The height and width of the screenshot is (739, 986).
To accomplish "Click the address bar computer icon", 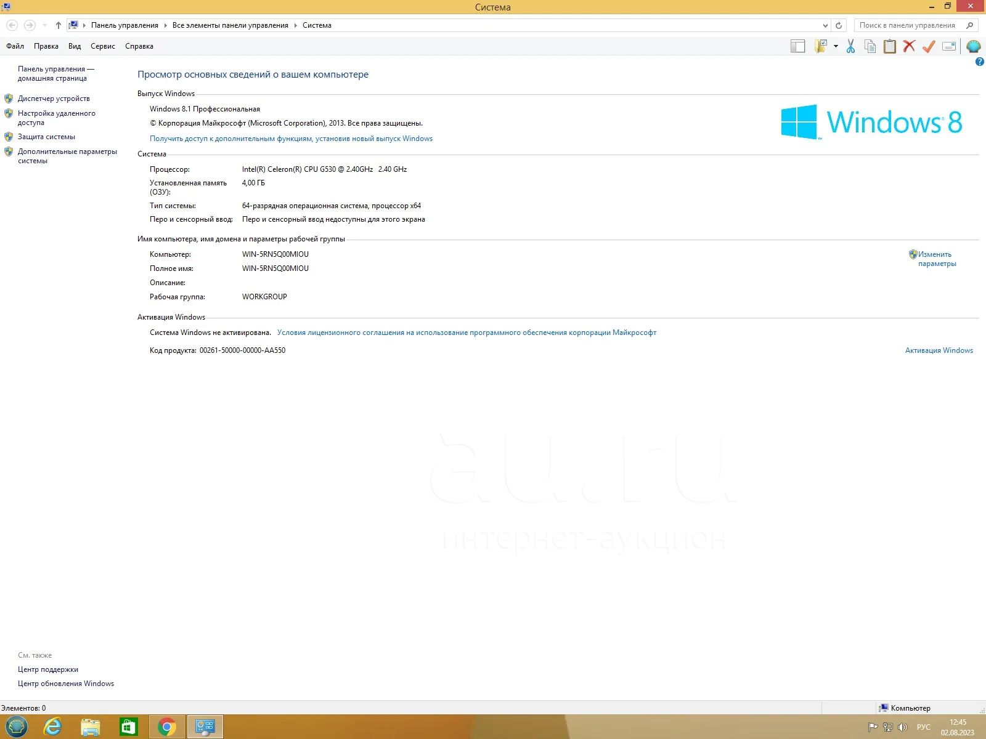I will 73,25.
